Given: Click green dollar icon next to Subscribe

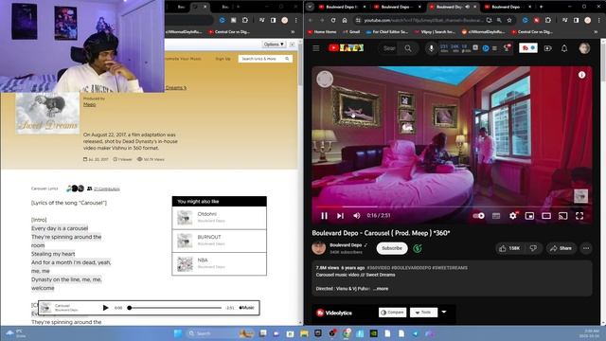Looking at the screenshot, I should click(418, 248).
